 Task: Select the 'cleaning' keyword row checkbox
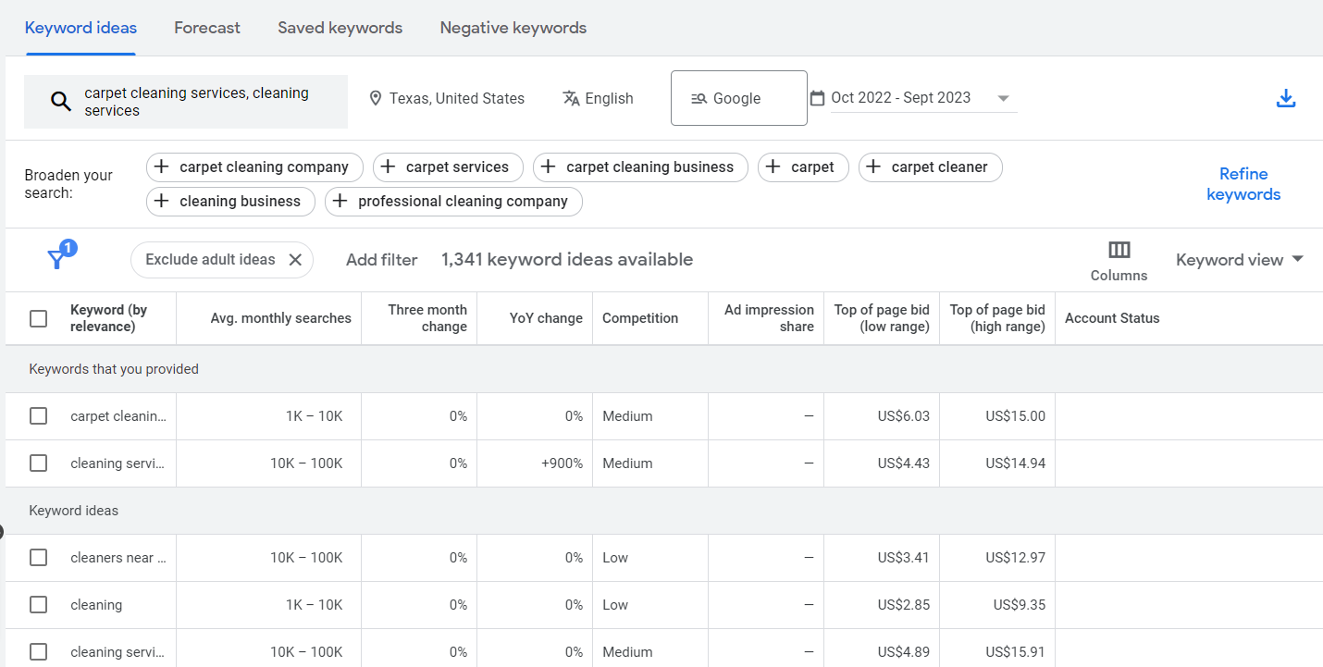[x=38, y=605]
